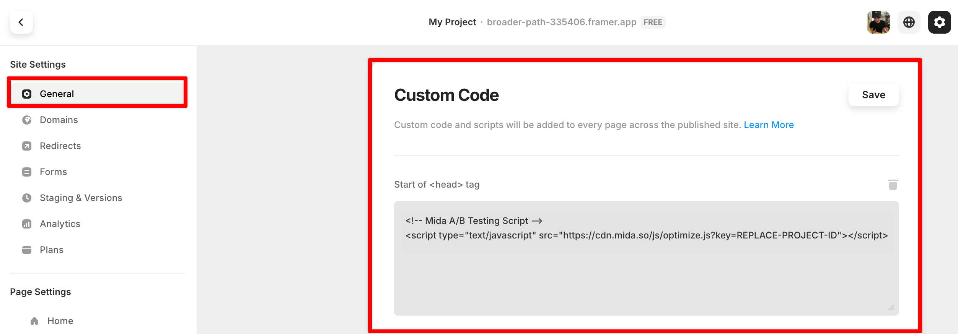The width and height of the screenshot is (958, 334).
Task: Click the Home page icon
Action: coord(34,321)
